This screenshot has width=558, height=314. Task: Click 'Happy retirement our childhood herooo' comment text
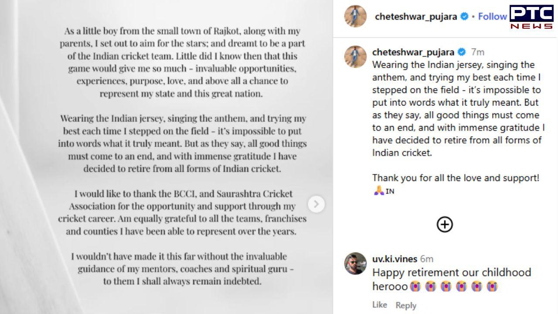451,273
